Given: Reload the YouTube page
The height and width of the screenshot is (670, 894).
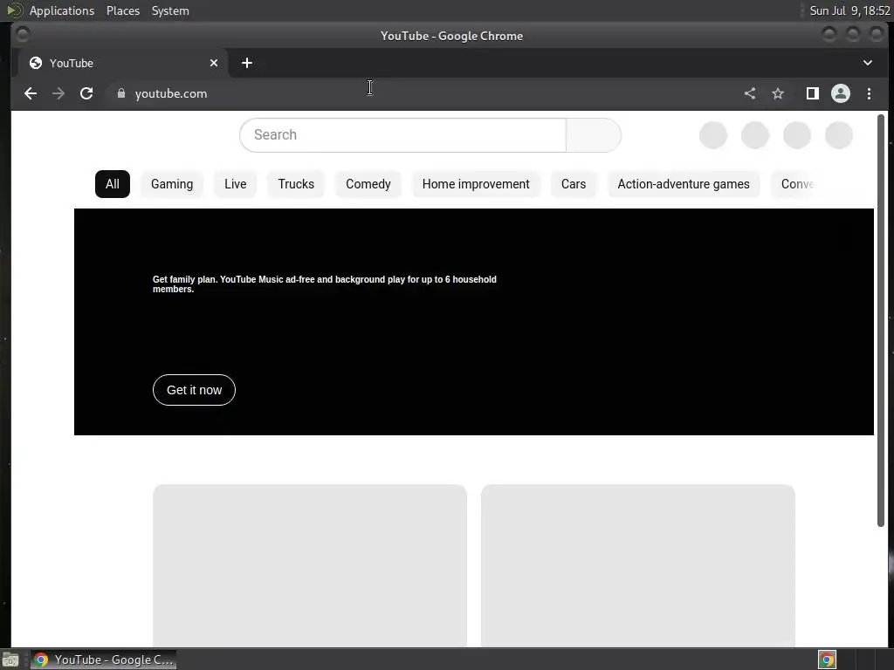Looking at the screenshot, I should 86,93.
